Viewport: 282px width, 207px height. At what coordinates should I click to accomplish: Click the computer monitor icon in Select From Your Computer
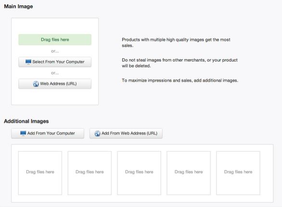tap(28, 62)
